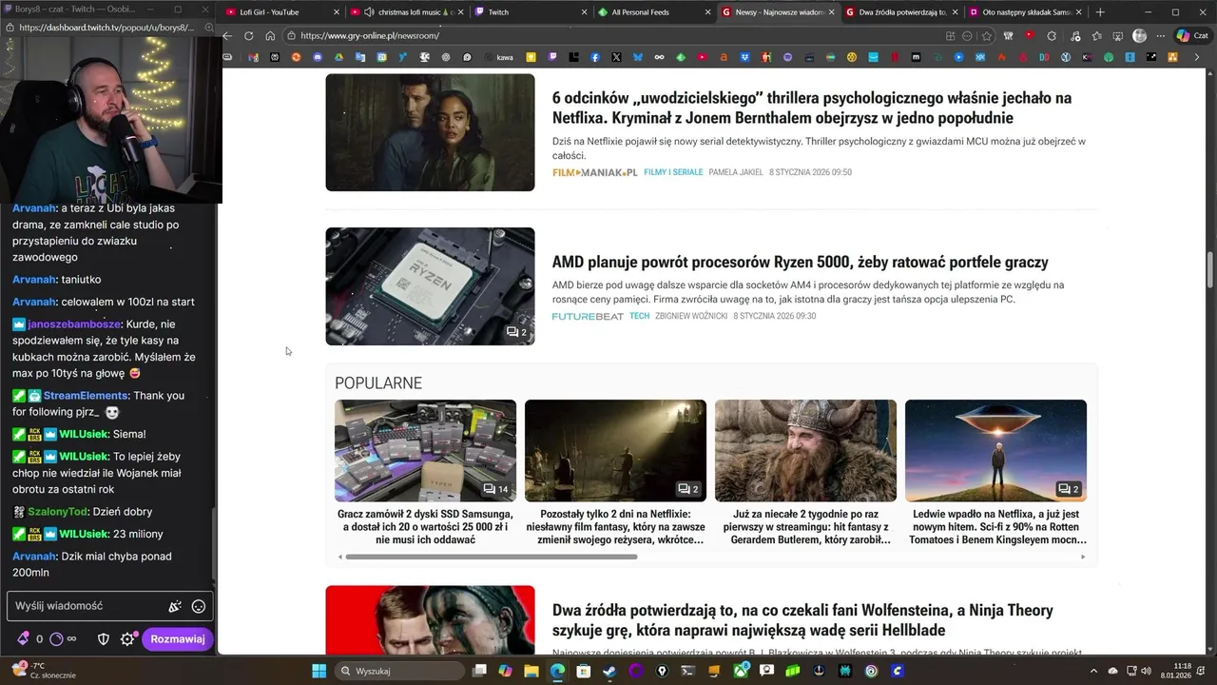Viewport: 1217px width, 685px height.
Task: Move popular carousel with left arrow
Action: point(340,557)
